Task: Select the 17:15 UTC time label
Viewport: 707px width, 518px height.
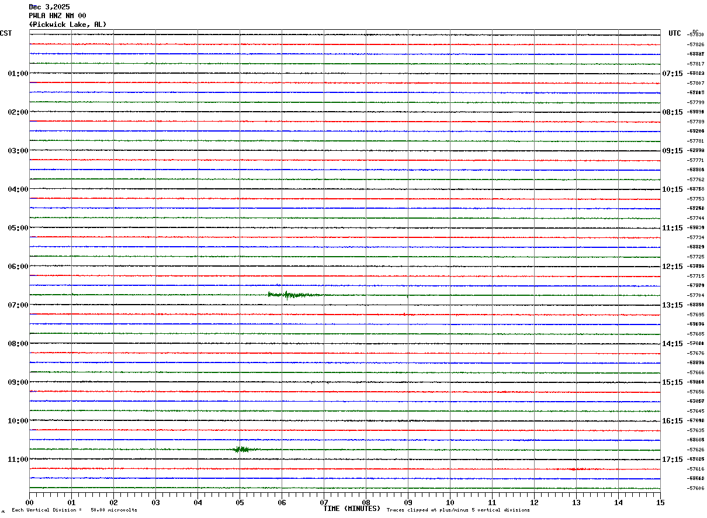Action: click(x=672, y=460)
